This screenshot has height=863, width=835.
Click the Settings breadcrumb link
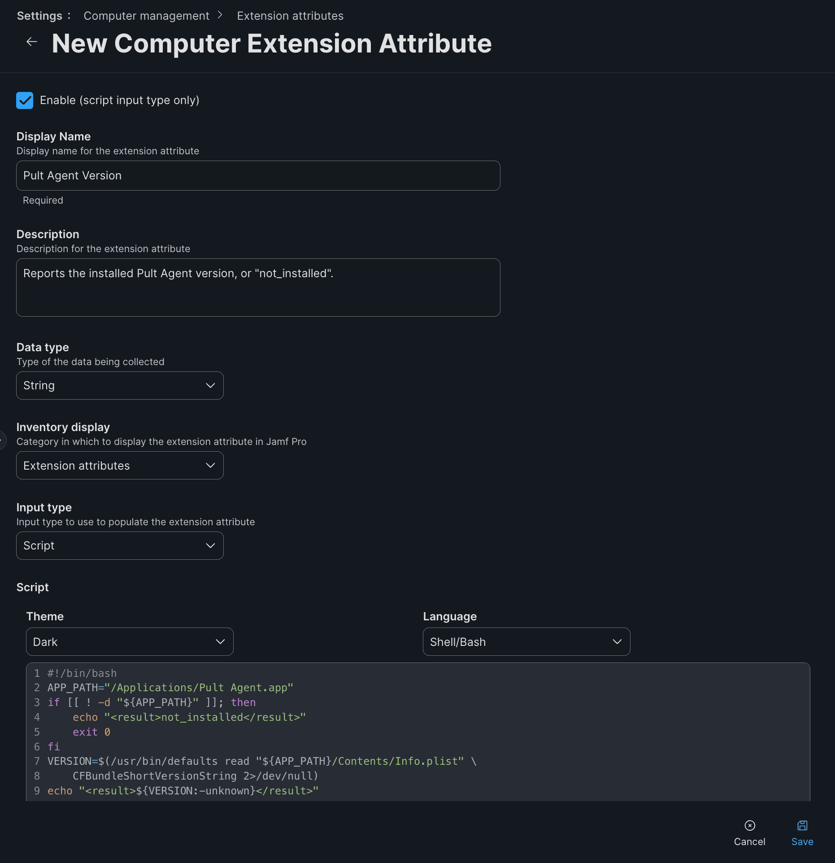39,16
